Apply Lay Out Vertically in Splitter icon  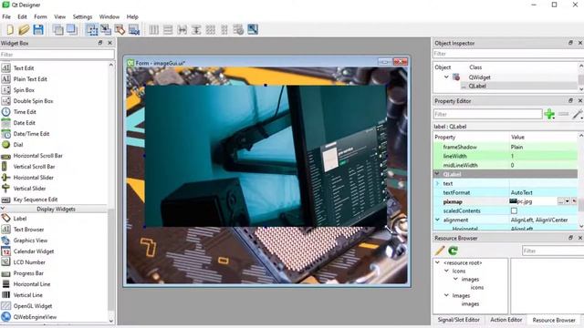click(196, 29)
